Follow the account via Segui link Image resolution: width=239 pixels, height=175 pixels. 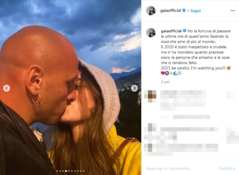(x=195, y=11)
